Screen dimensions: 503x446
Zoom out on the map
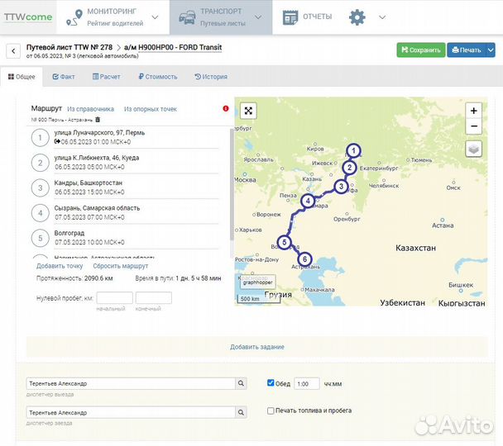[x=473, y=126]
